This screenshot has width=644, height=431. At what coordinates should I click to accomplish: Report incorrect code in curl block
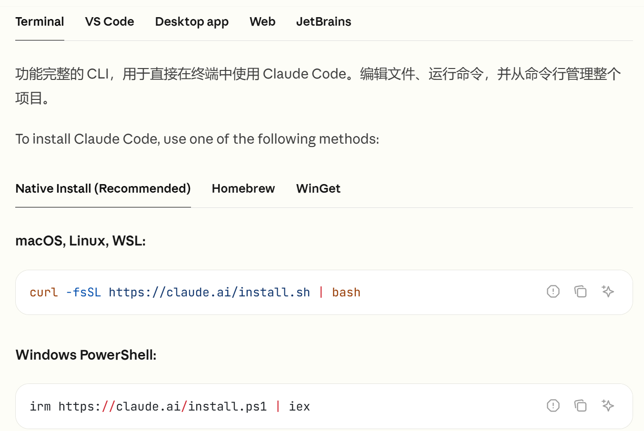pyautogui.click(x=553, y=291)
